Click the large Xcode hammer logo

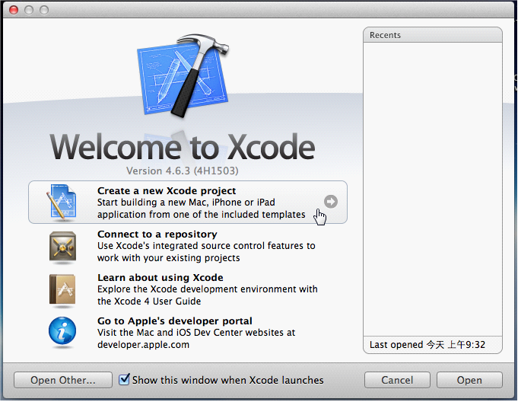[183, 75]
